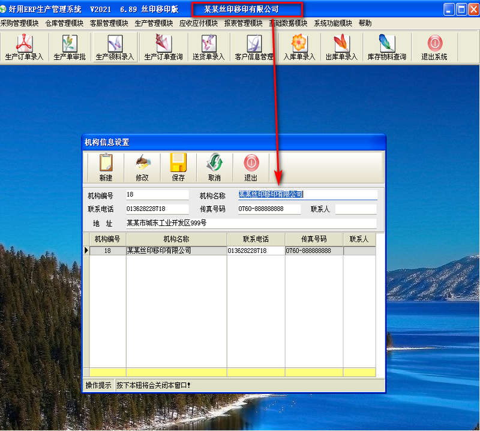Screen dimensions: 480x431
Task: Open 入库单录入 toolbar icon
Action: [299, 47]
